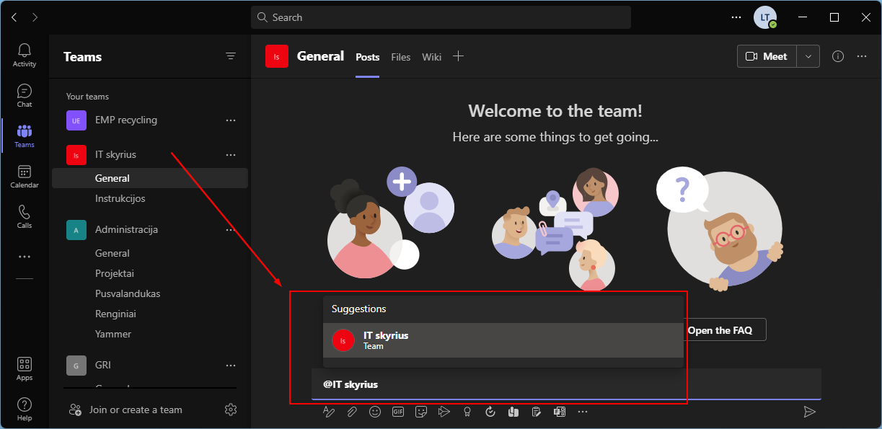Open the Calendar app icon
This screenshot has width=882, height=429.
point(25,176)
